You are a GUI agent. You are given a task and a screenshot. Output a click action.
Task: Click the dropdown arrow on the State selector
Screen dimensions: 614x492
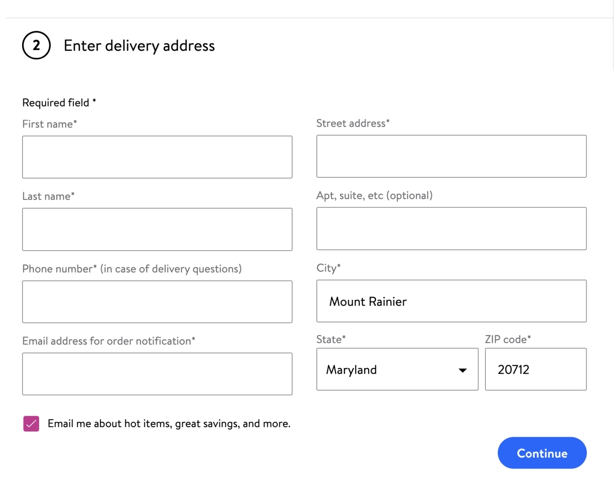[x=462, y=370]
